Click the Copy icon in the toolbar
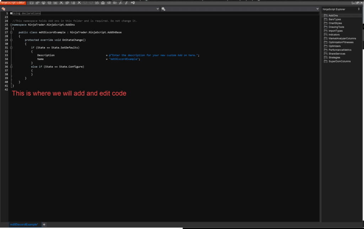 point(67,3)
